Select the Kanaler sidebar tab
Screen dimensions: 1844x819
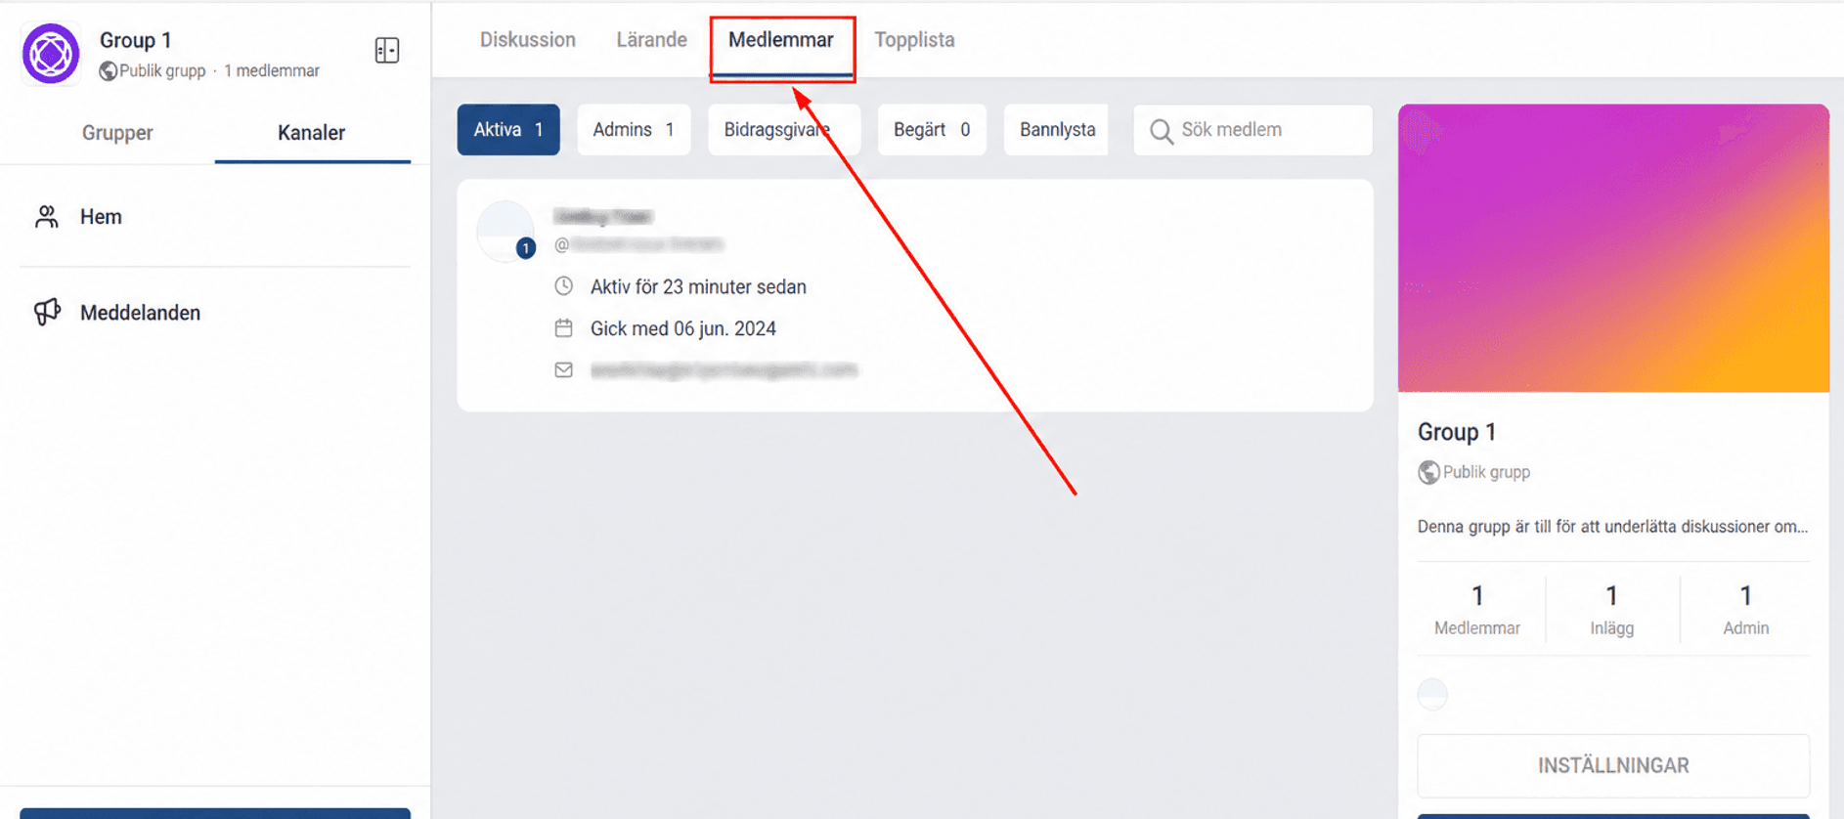(311, 133)
